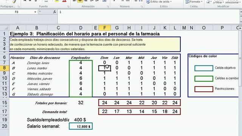Open the Portapapeles group dialog launcher
The height and width of the screenshot is (136, 242).
[19, 7]
